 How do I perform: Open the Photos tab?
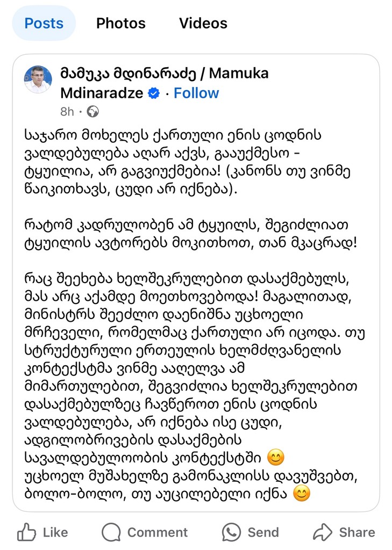coord(120,24)
